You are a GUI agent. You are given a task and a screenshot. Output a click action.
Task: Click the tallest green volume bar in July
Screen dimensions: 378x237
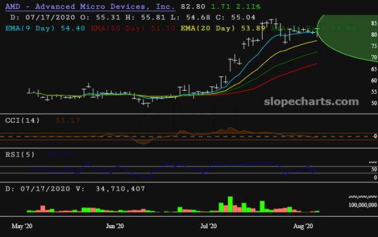coord(230,204)
